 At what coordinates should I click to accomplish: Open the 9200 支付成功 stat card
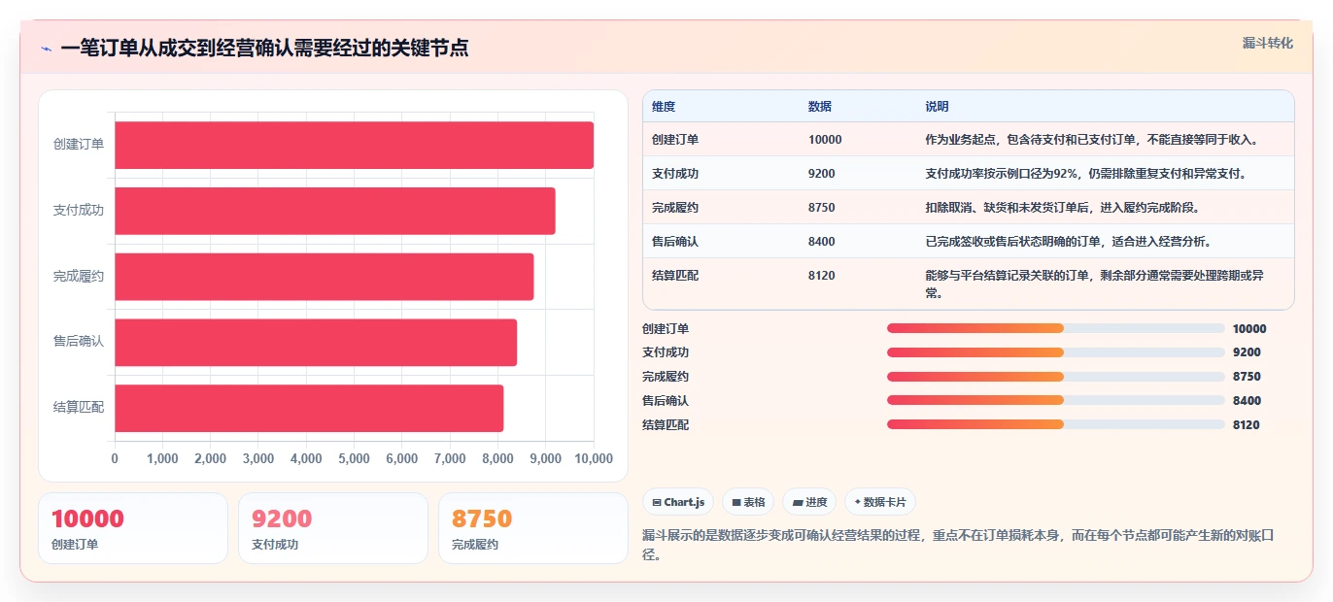tap(333, 528)
